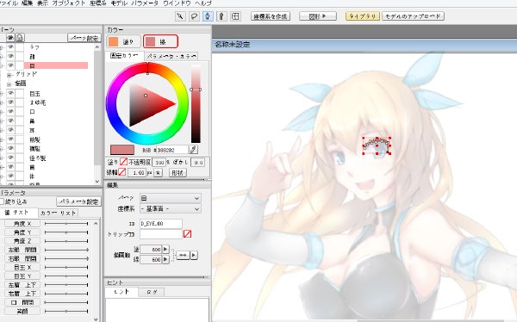The height and width of the screenshot is (322, 517).
Task: Toggle visibility eye of 首 part
Action: point(10,167)
